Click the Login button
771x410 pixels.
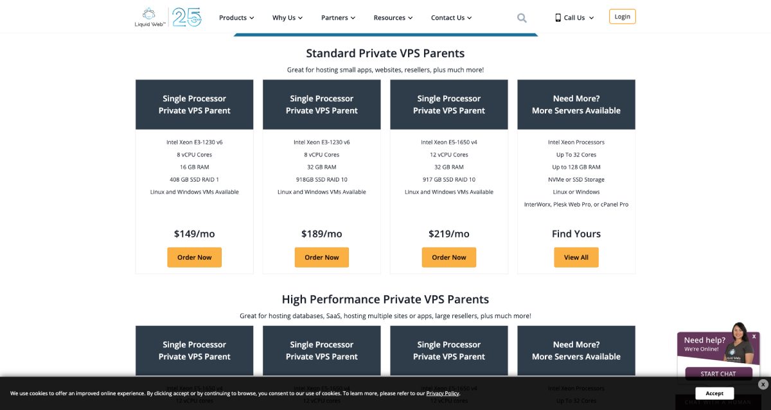[x=621, y=16]
